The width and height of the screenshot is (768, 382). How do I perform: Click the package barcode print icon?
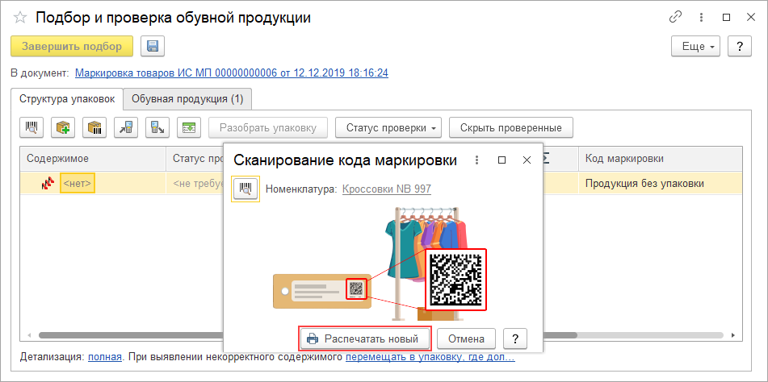click(x=94, y=128)
